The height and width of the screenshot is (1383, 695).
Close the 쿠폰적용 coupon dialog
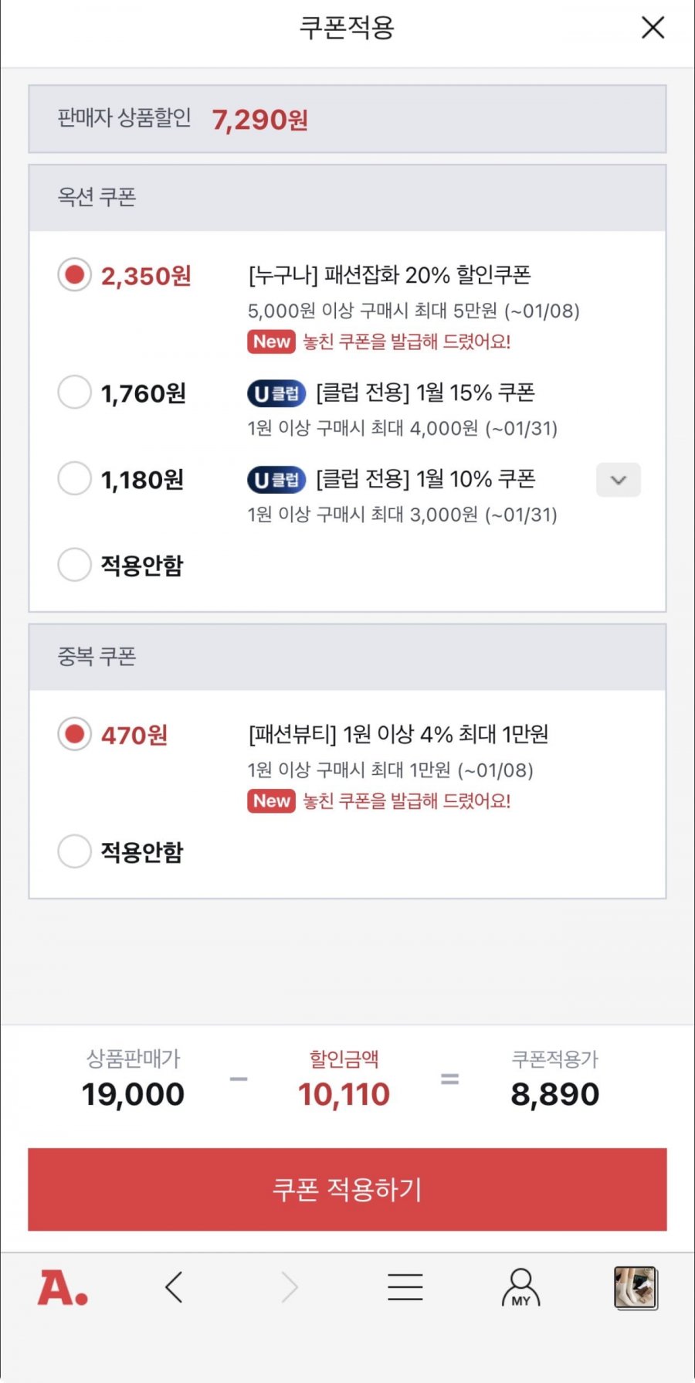tap(653, 28)
